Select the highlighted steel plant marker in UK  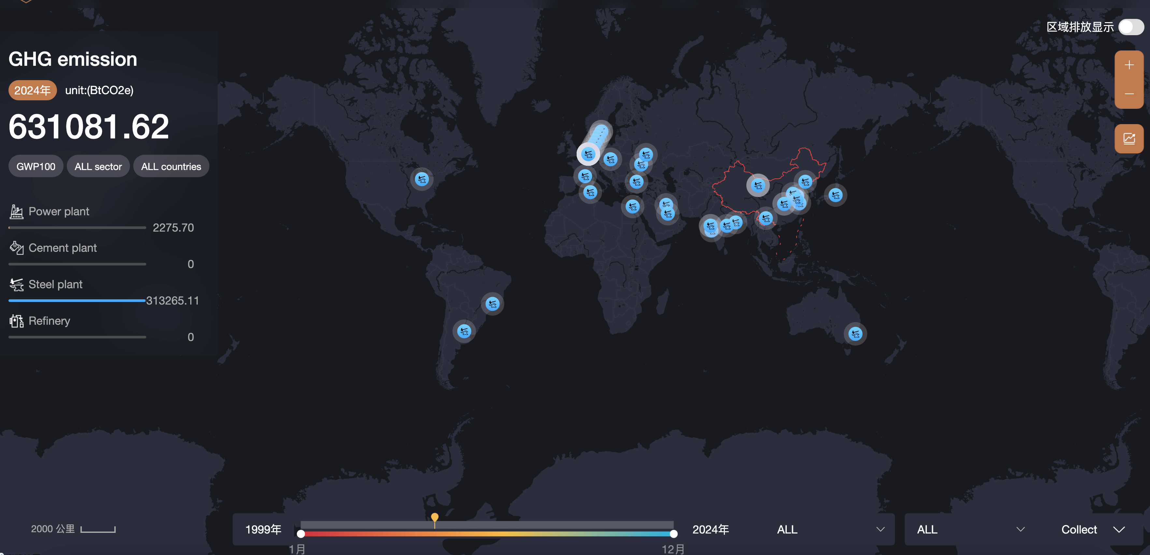[588, 154]
